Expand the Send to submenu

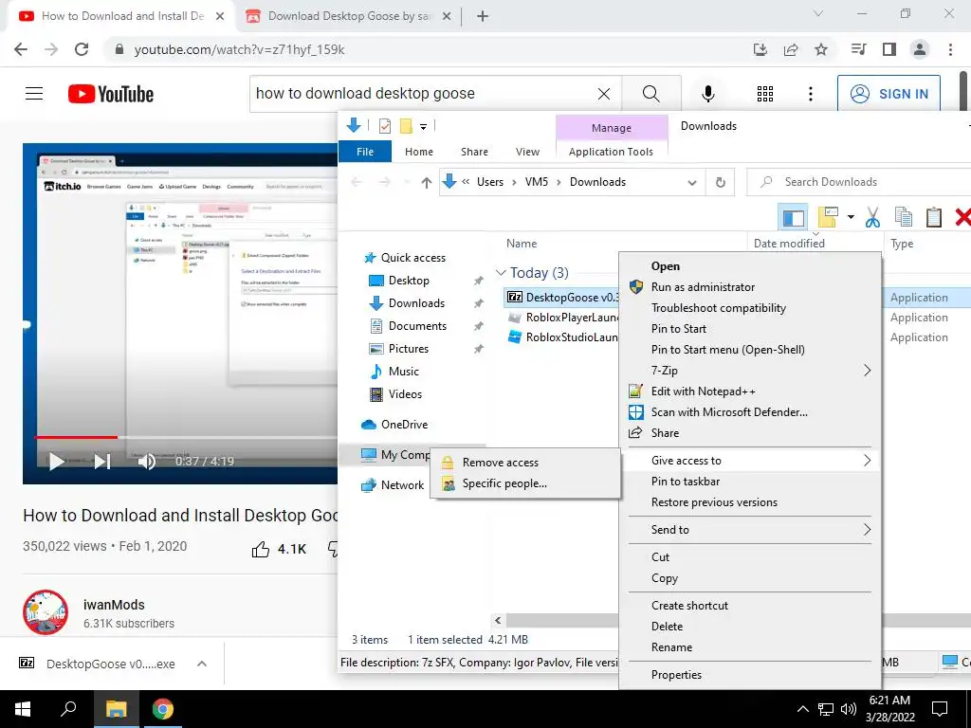(x=750, y=529)
